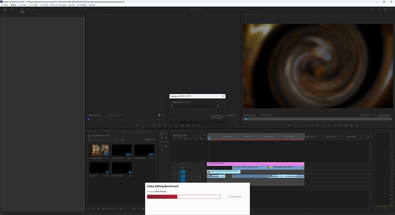This screenshot has height=215, width=395.
Task: Click the Home icon in the workspace bar
Action: point(5,10)
